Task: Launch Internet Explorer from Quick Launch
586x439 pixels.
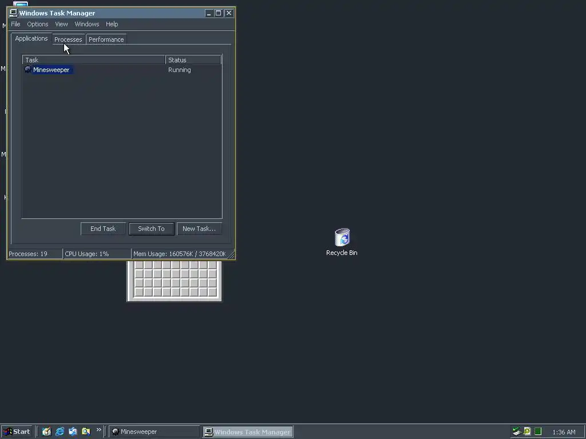Action: (60, 432)
